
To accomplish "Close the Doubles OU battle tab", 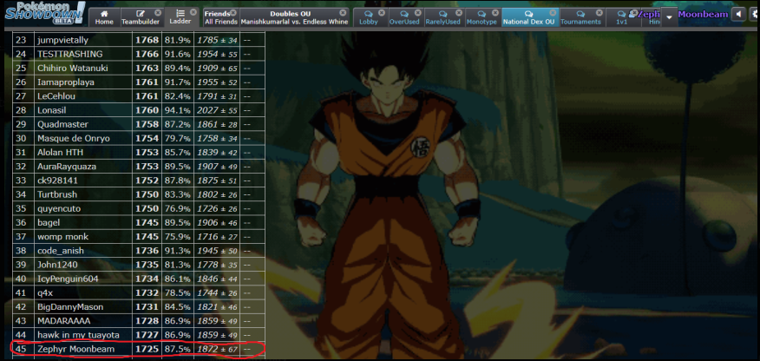I will pyautogui.click(x=344, y=13).
